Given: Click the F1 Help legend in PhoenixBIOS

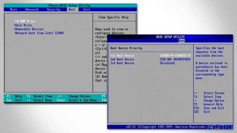Looking at the screenshot, I should pos(14,96).
